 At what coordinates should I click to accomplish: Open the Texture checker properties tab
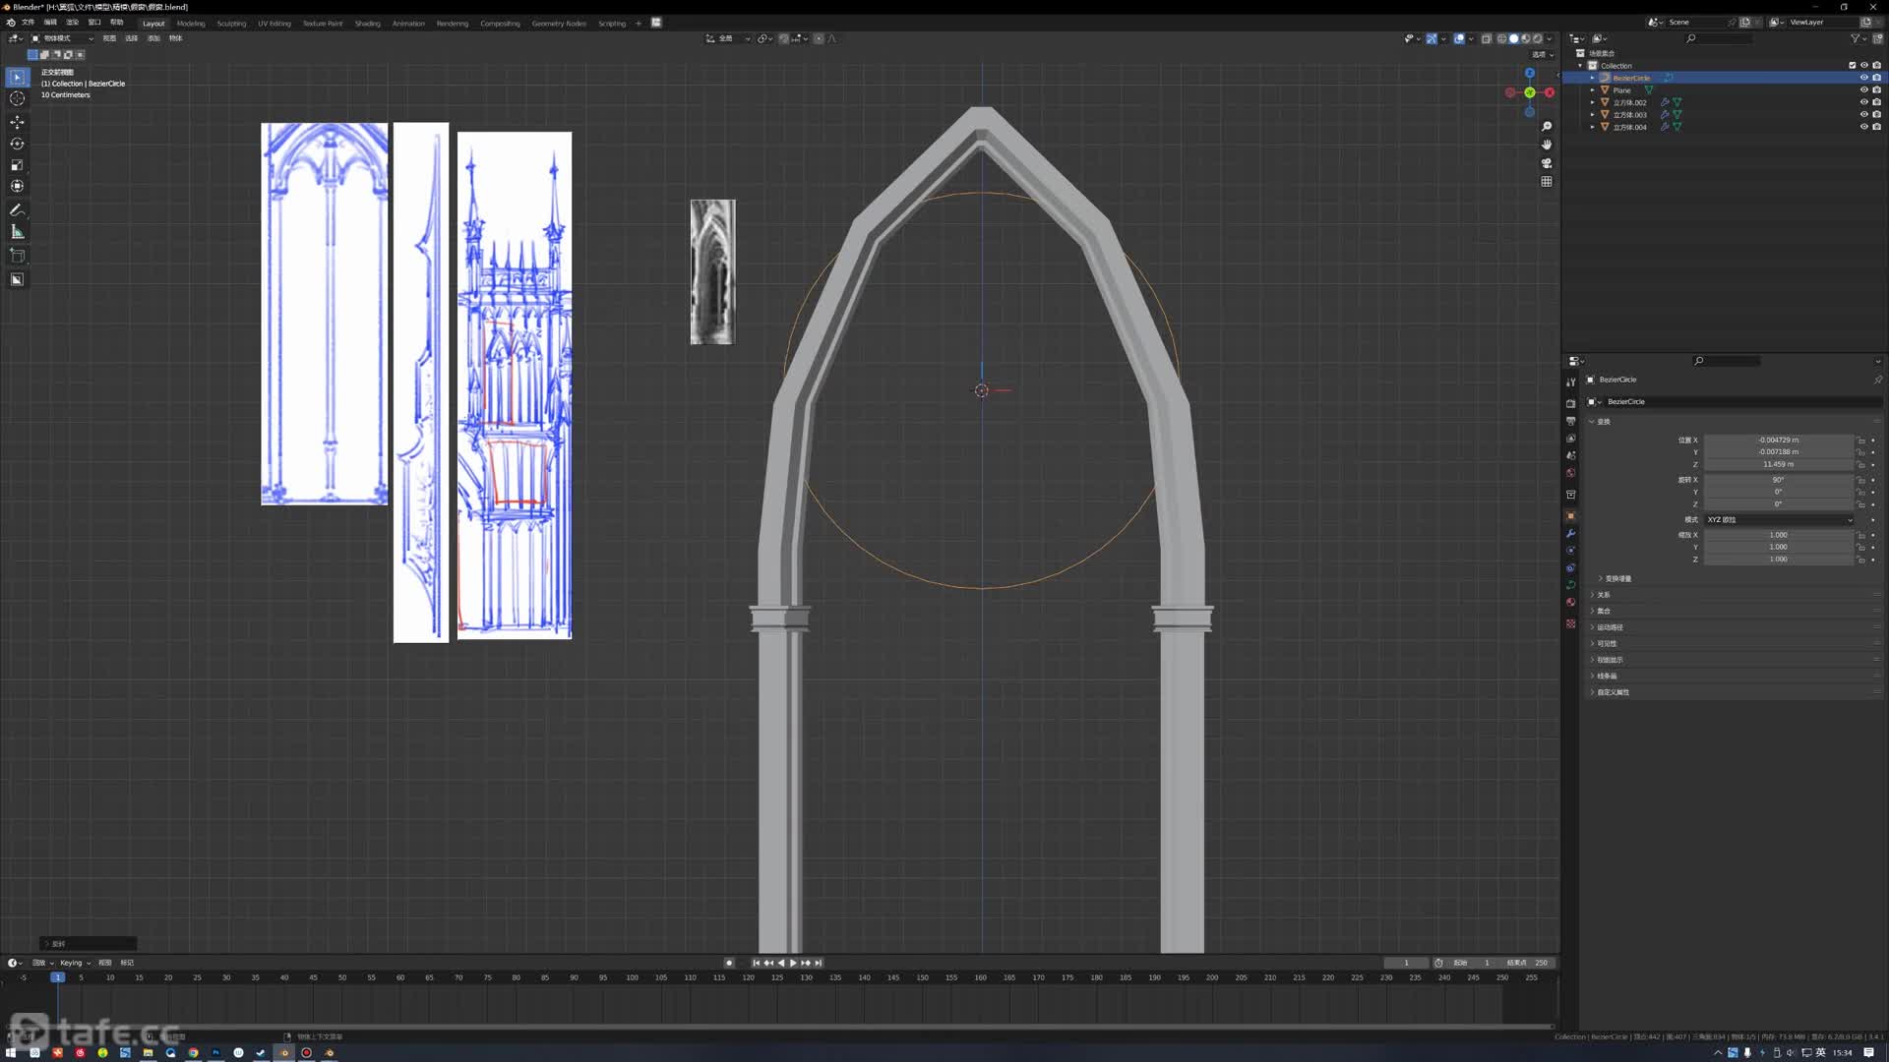pos(1570,623)
